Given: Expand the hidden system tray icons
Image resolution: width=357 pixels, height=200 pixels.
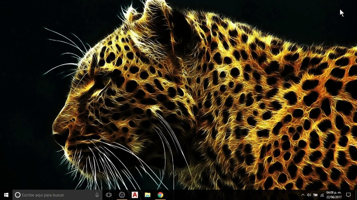Looking at the screenshot, I should point(303,195).
